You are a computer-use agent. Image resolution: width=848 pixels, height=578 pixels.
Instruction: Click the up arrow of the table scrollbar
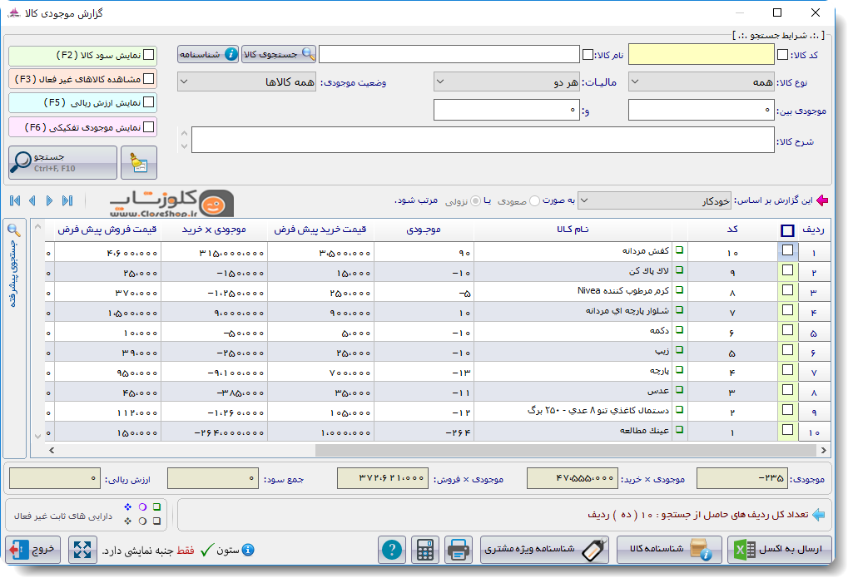tap(37, 226)
